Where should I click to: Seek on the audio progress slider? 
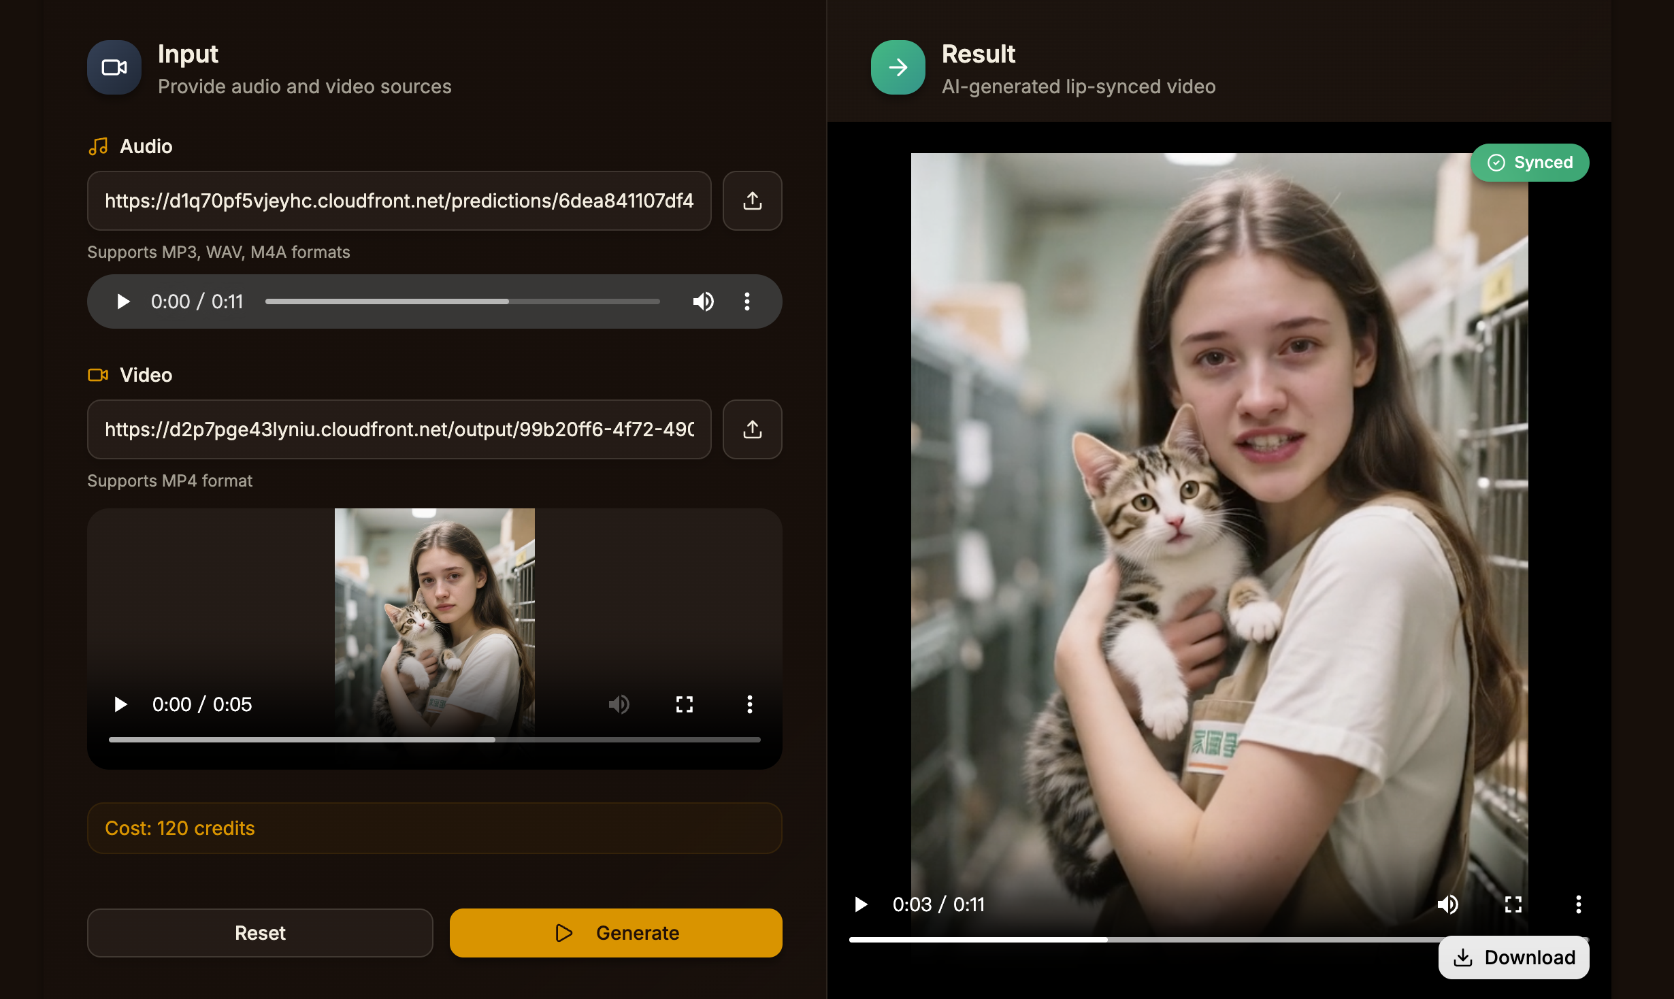click(462, 301)
